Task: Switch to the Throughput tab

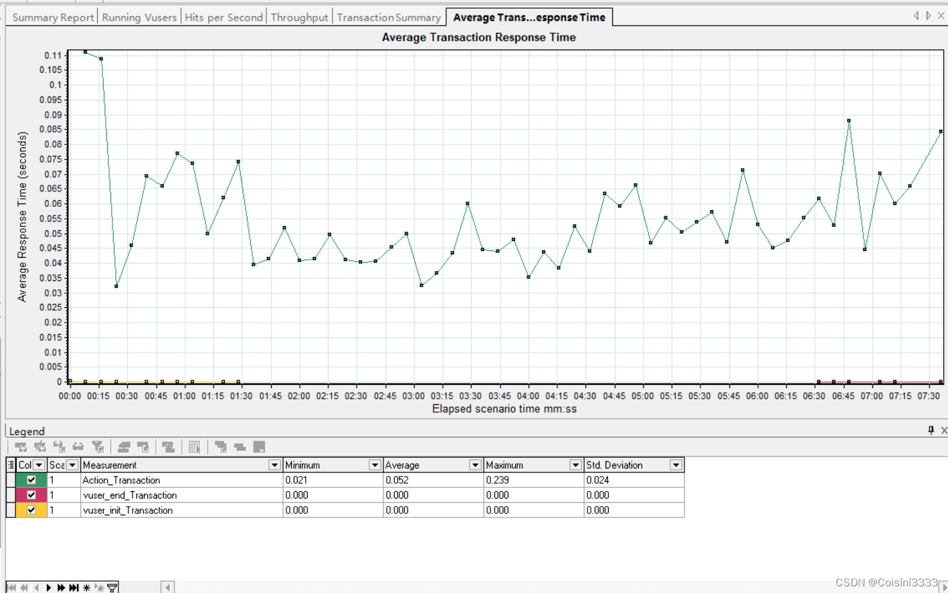Action: click(x=300, y=17)
